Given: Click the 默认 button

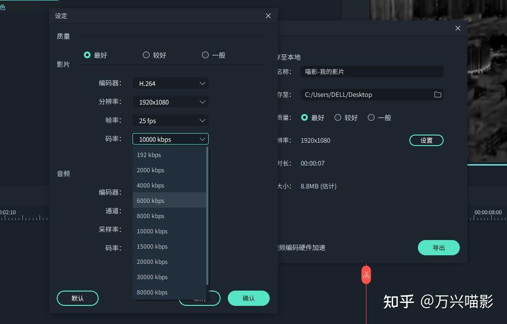Looking at the screenshot, I should coord(78,298).
